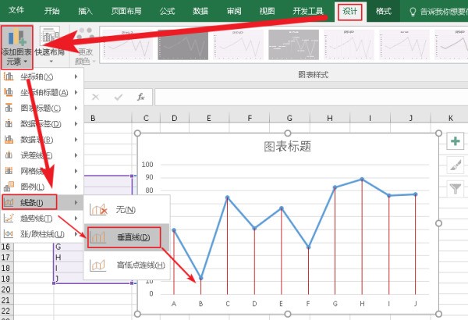This screenshot has width=468, height=320.
Task: Switch to the Format (格式) ribbon tab
Action: coord(383,11)
